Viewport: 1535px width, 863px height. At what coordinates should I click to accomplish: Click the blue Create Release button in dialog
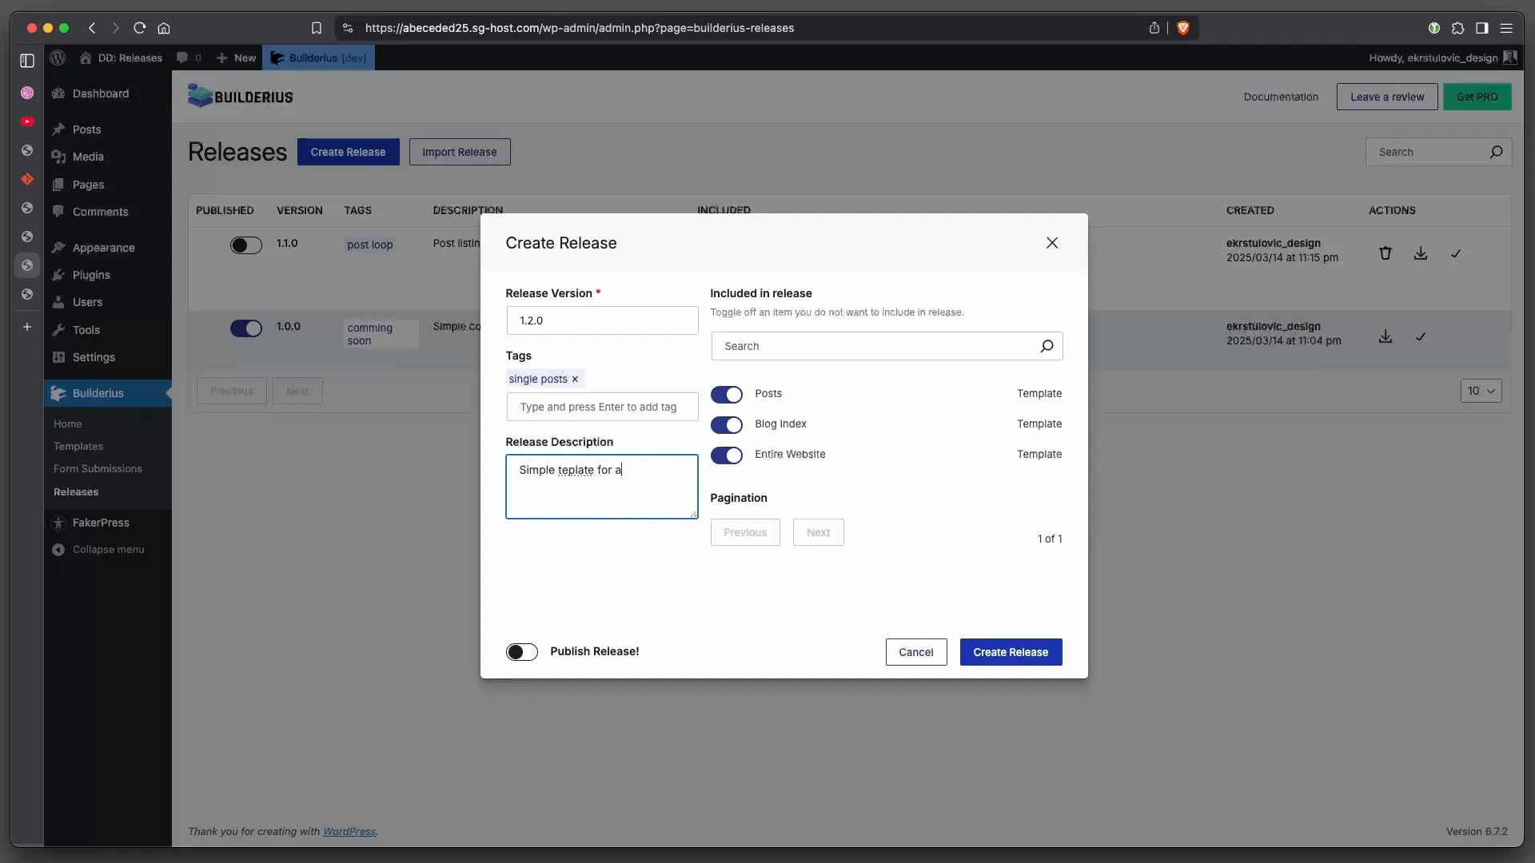coord(1011,652)
